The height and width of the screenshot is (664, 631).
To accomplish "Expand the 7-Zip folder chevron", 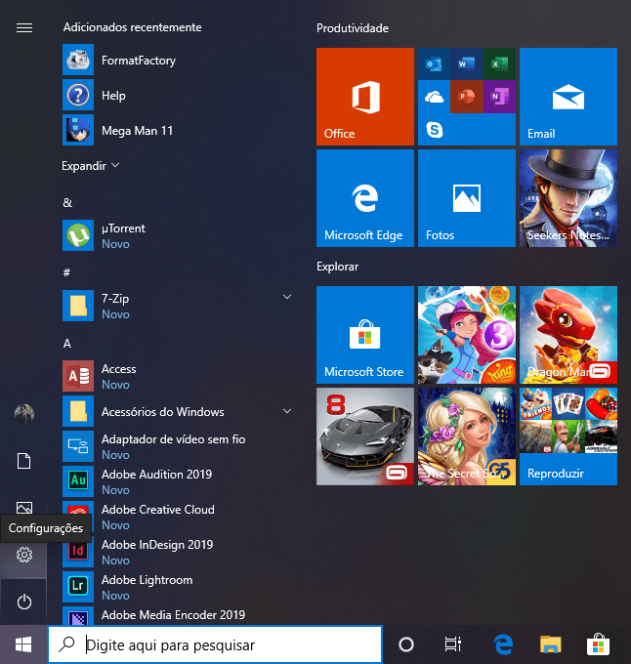I will pyautogui.click(x=287, y=296).
